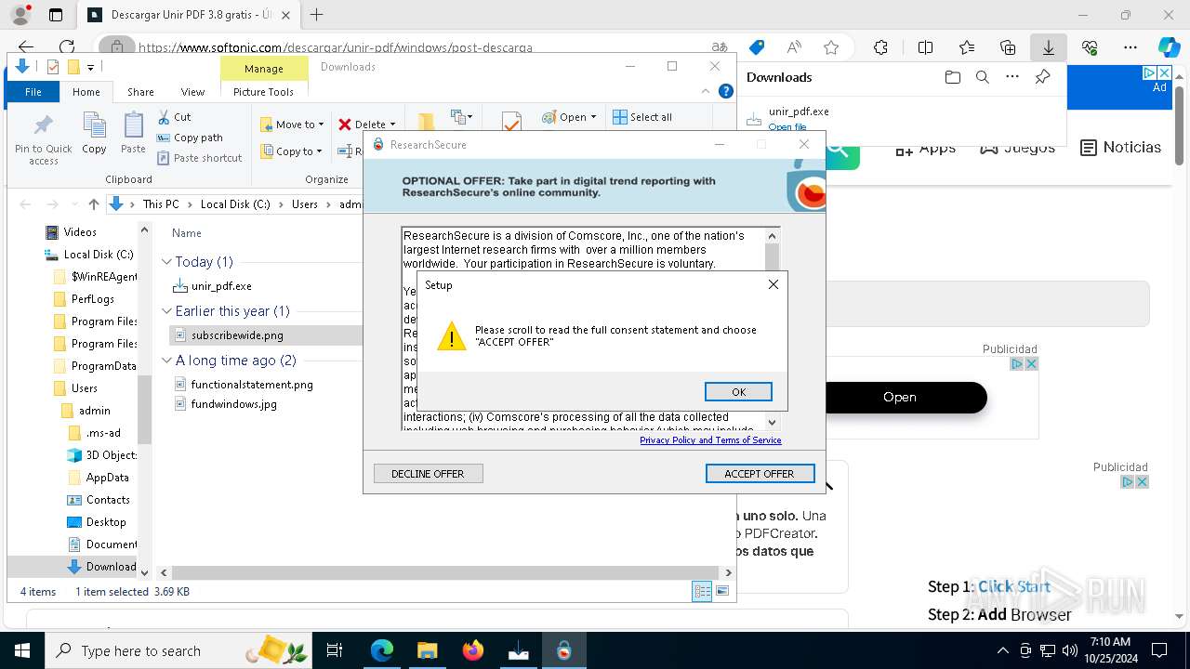Viewport: 1190px width, 669px height.
Task: Click ACCEPT OFFER in ResearchSecure window
Action: coord(760,474)
